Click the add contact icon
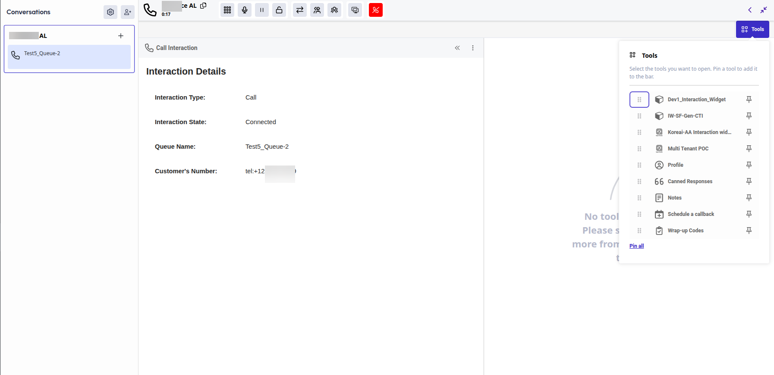 [x=128, y=12]
